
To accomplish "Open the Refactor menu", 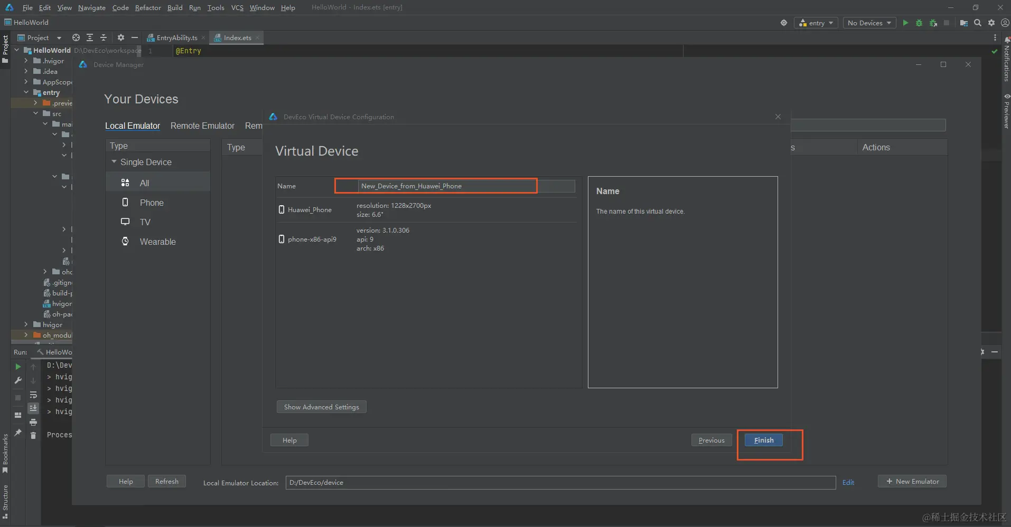I will click(x=148, y=7).
